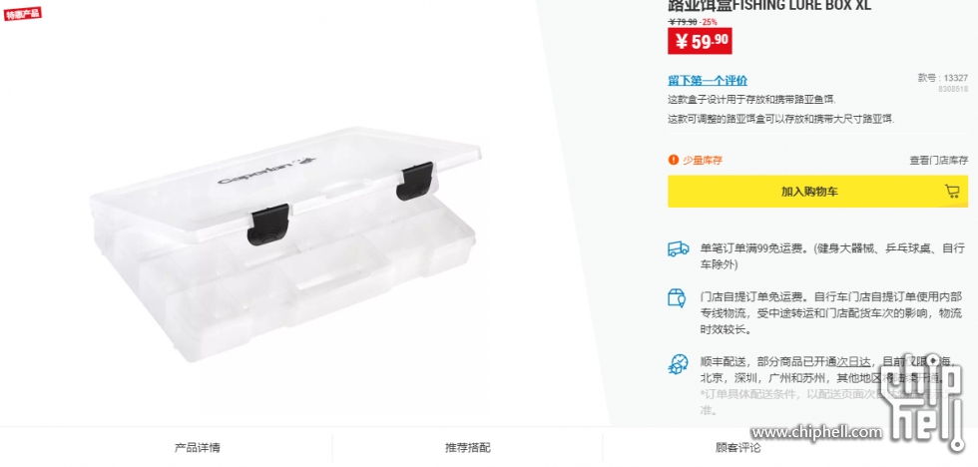
Task: Click the orange low-stock warning icon
Action: coord(673,160)
